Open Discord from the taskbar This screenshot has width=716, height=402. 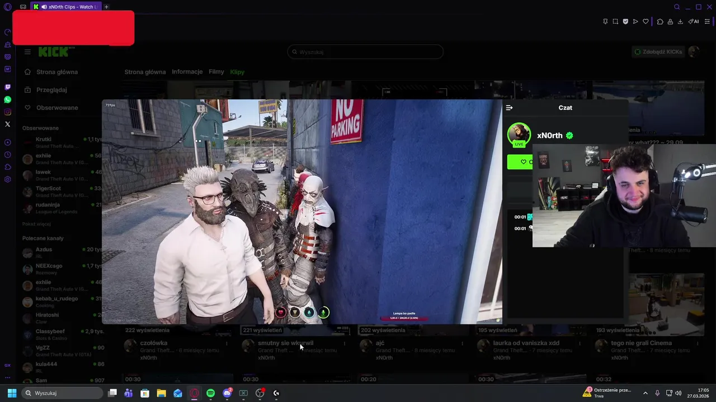(x=227, y=393)
